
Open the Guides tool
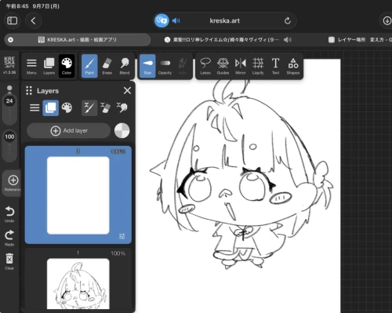(223, 66)
